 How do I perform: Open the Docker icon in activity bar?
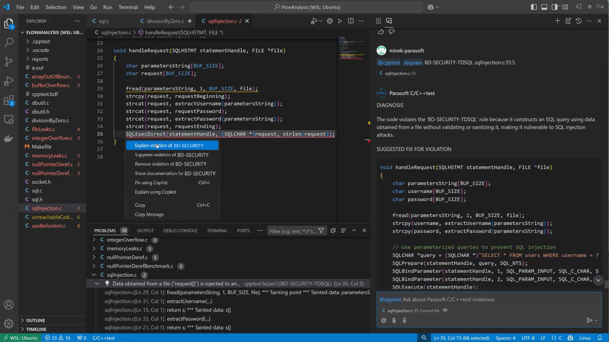pos(9,138)
